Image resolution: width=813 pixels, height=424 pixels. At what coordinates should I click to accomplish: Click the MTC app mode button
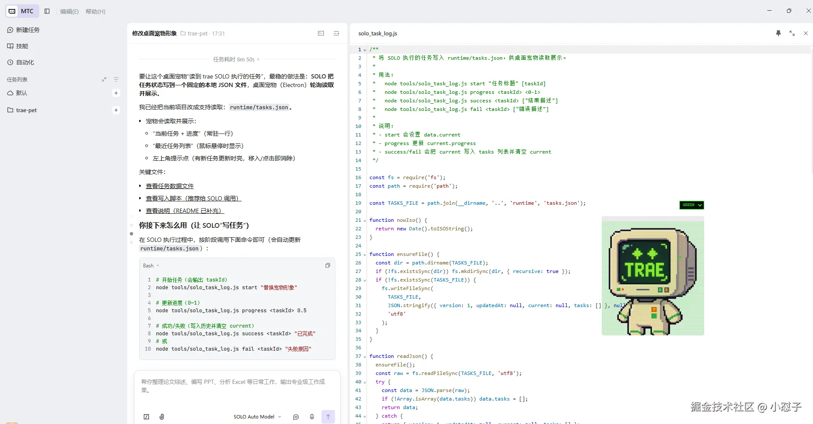pyautogui.click(x=22, y=11)
